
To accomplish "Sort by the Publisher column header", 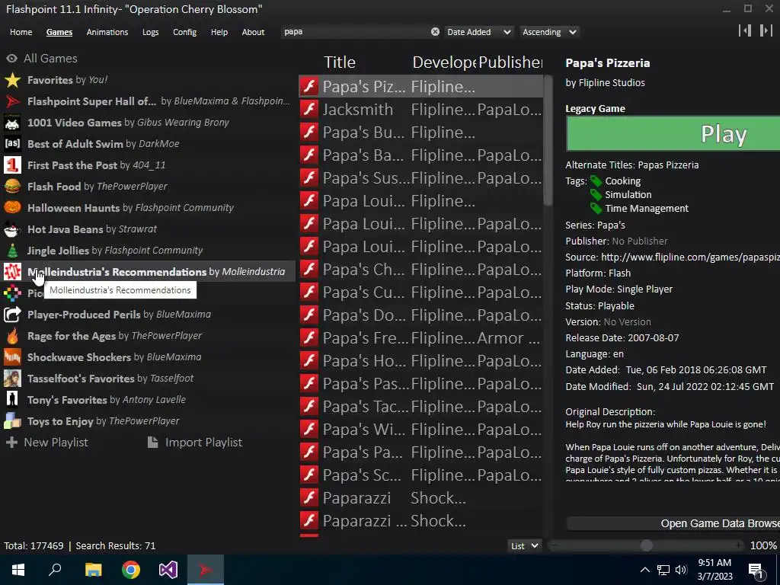I will click(510, 62).
